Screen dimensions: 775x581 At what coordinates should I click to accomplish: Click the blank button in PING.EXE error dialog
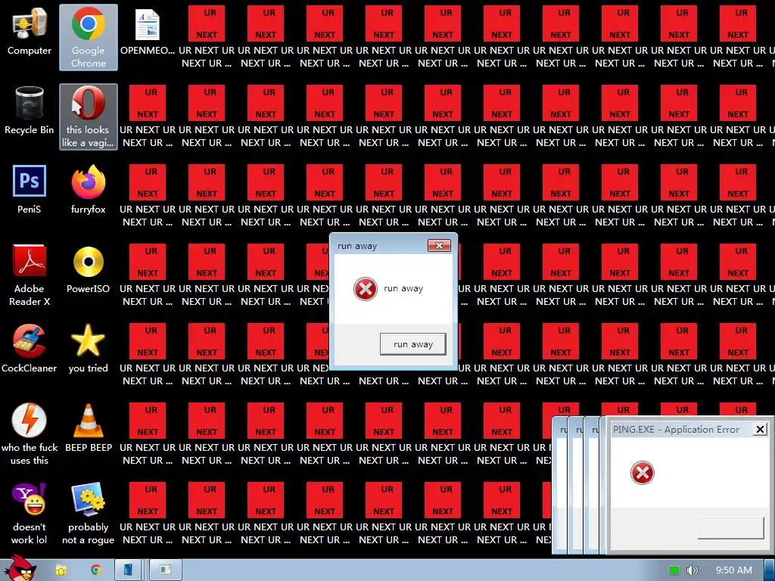[x=730, y=527]
